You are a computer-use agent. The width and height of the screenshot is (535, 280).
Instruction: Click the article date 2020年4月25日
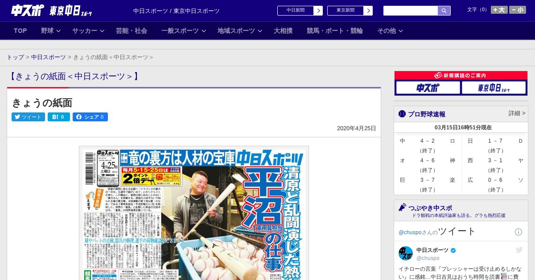point(357,128)
